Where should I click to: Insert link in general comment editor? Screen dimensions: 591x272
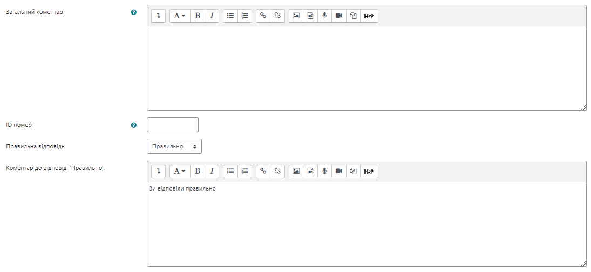263,16
